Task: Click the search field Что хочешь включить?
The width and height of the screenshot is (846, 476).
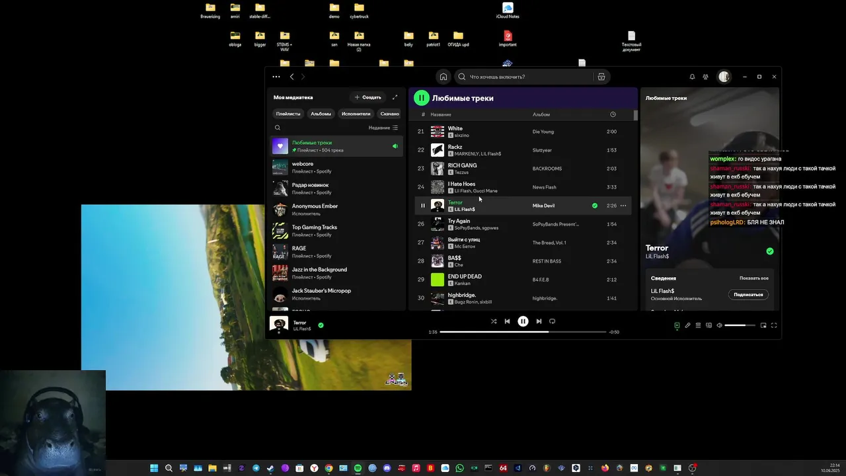Action: click(x=522, y=77)
